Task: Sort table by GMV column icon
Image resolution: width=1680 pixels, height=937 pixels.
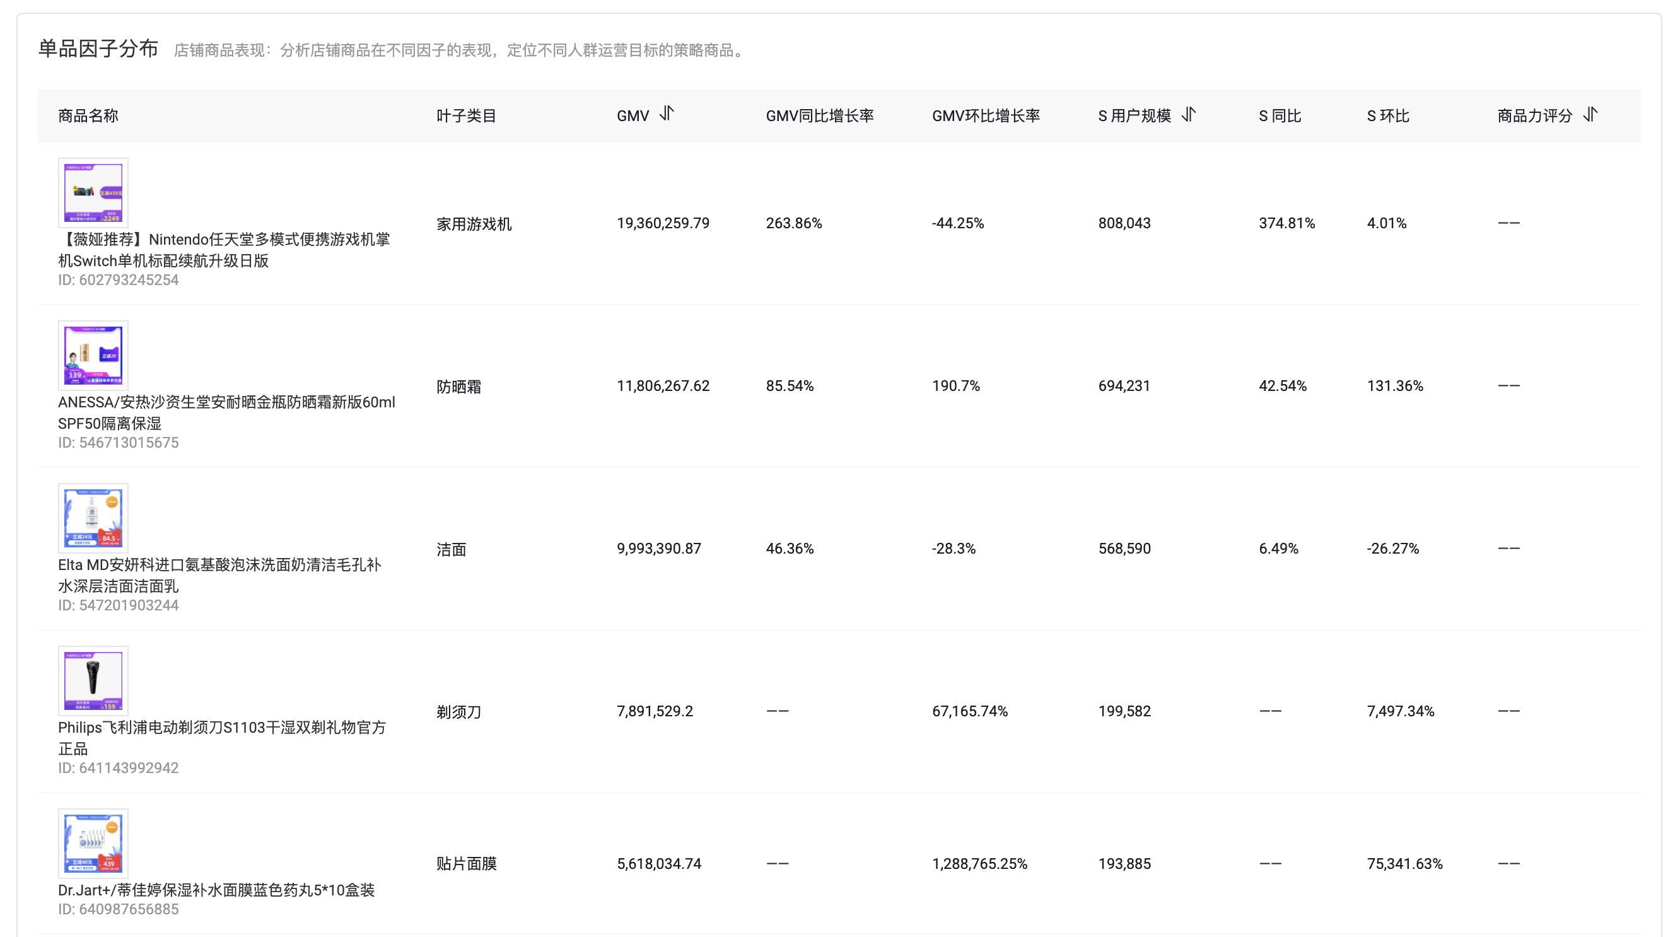Action: tap(666, 114)
